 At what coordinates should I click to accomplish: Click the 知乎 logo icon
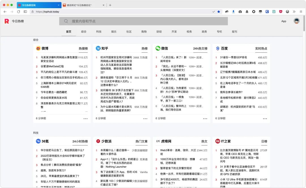coord(98,48)
